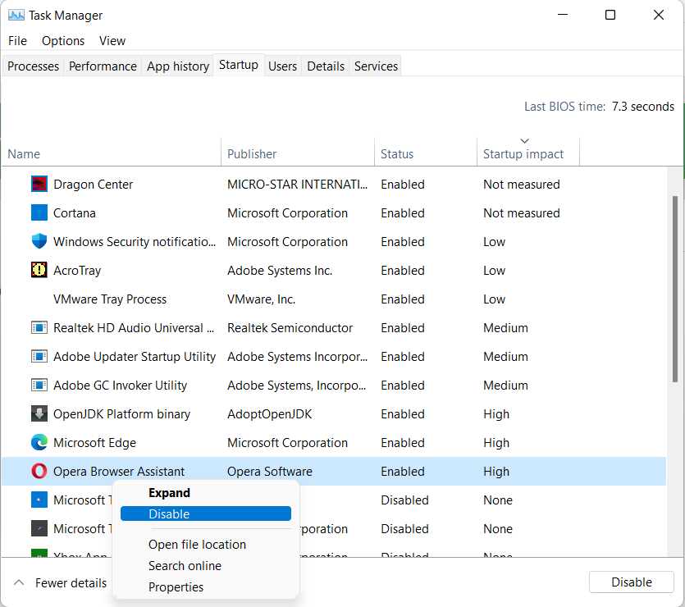This screenshot has height=607, width=685.
Task: Sort by the Startup impact column header
Action: 528,153
